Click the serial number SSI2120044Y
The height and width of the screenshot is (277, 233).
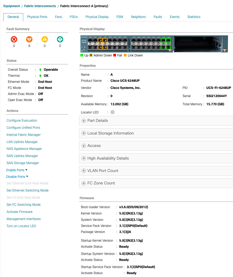(x=217, y=96)
